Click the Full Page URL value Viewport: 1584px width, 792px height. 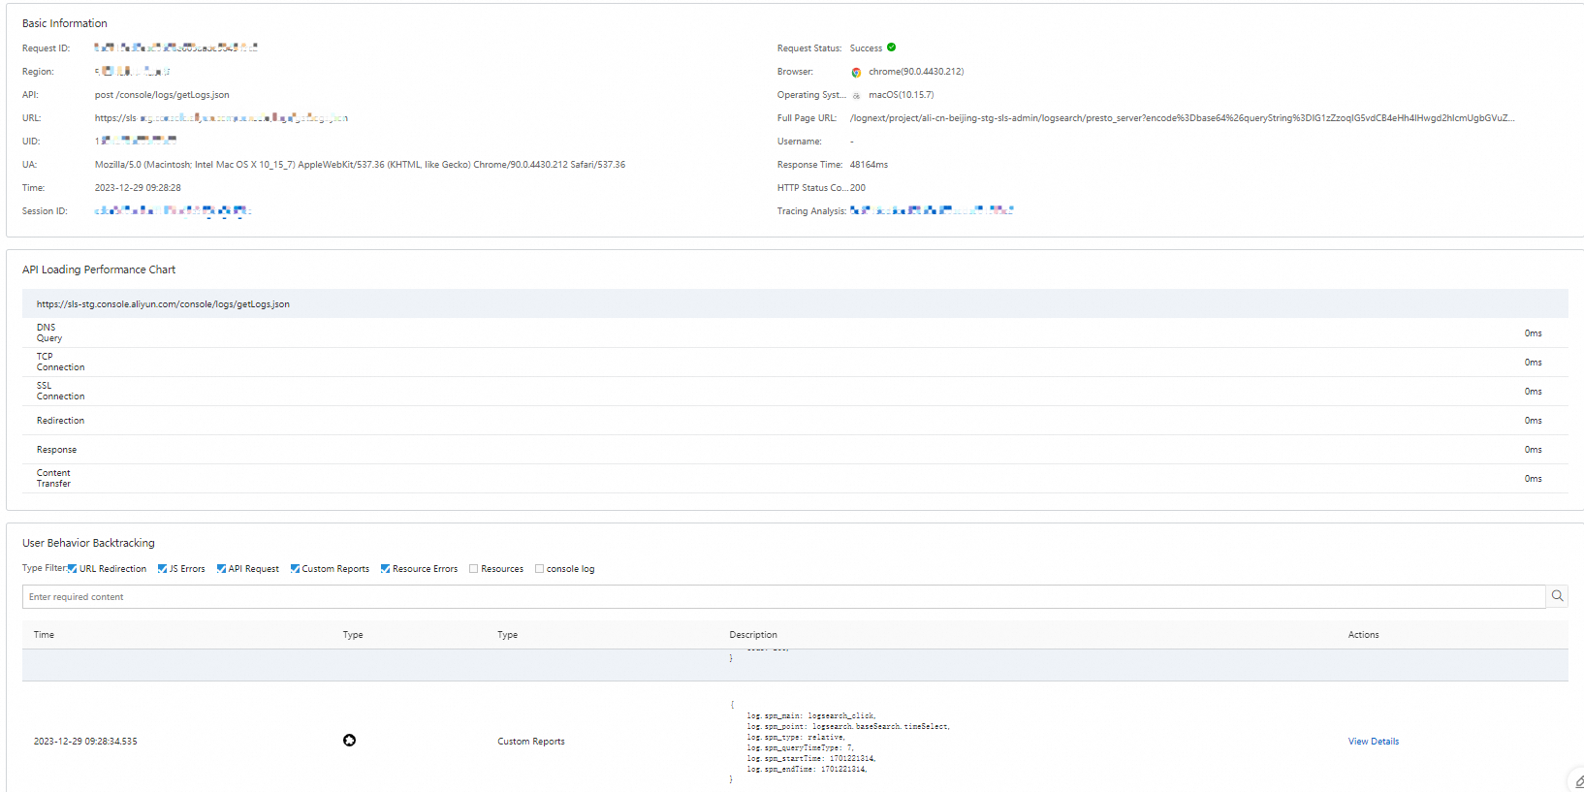click(1182, 118)
